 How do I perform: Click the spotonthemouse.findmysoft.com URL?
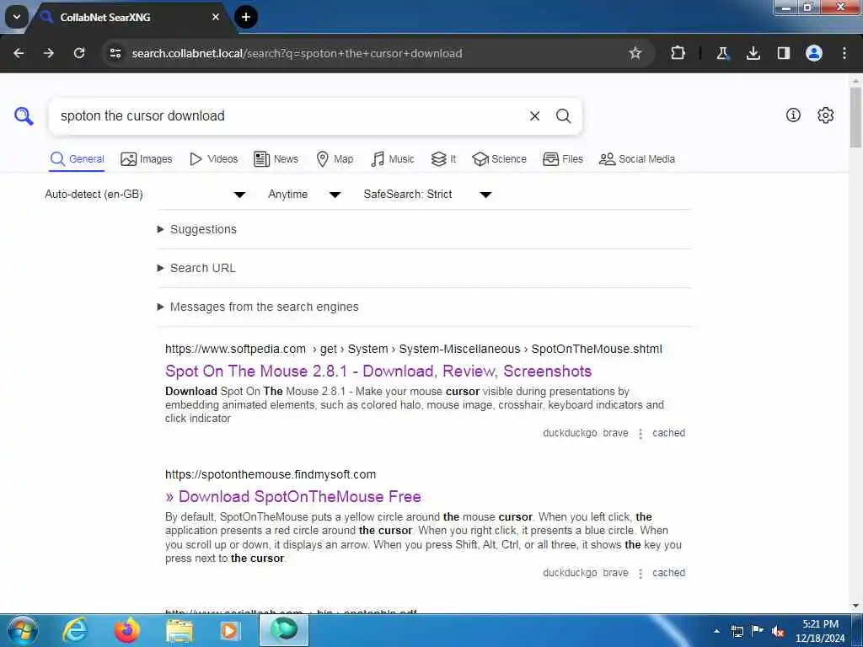pos(271,474)
